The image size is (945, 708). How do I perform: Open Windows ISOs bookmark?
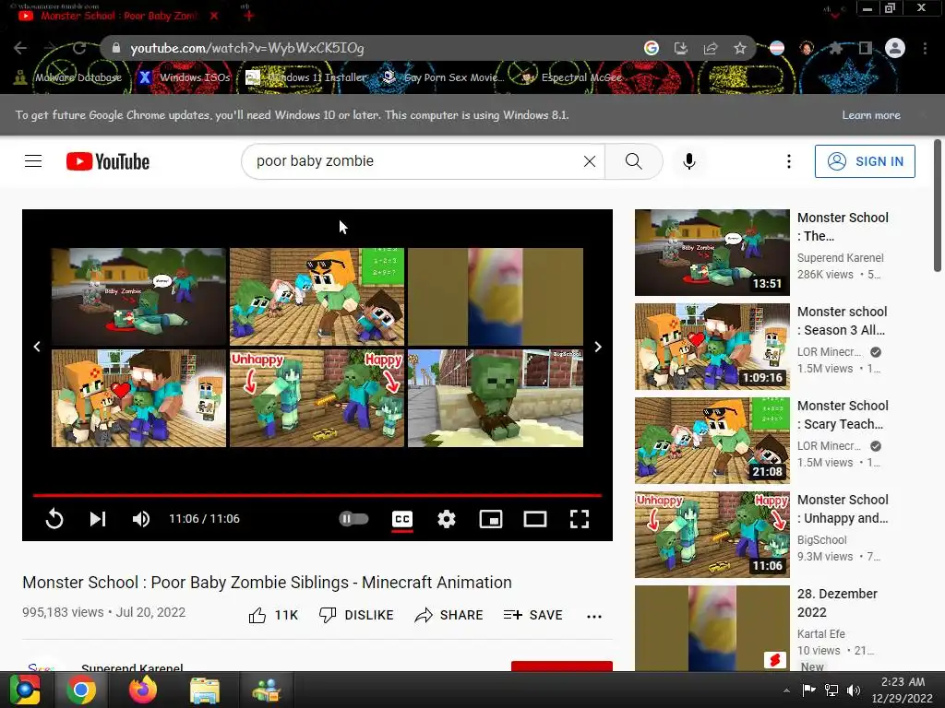tap(185, 77)
